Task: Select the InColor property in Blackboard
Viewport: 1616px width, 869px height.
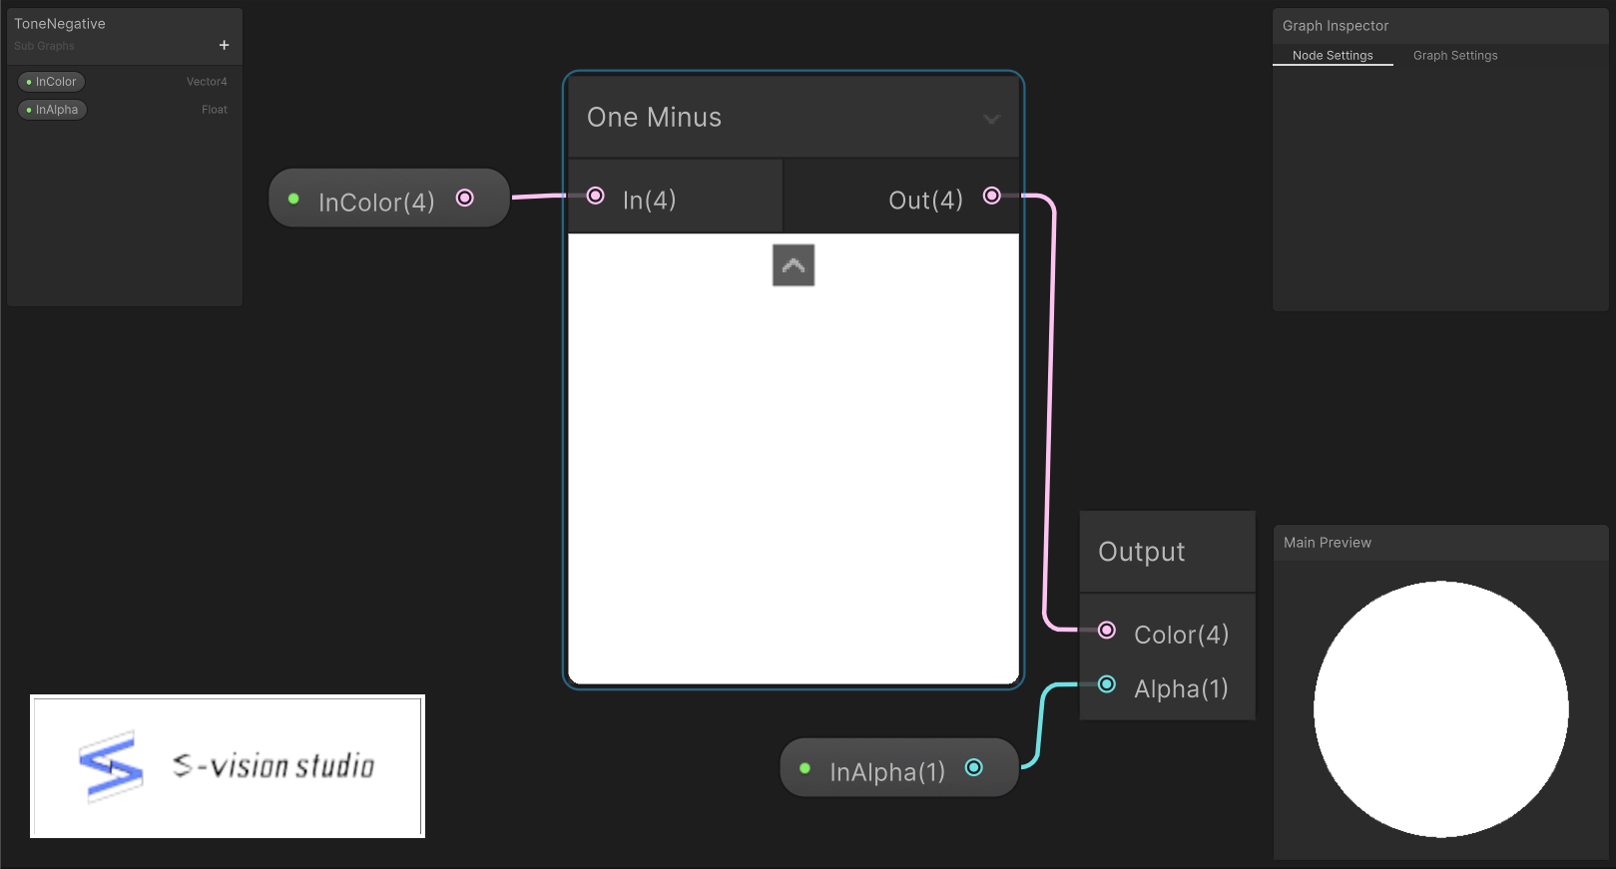Action: 51,82
